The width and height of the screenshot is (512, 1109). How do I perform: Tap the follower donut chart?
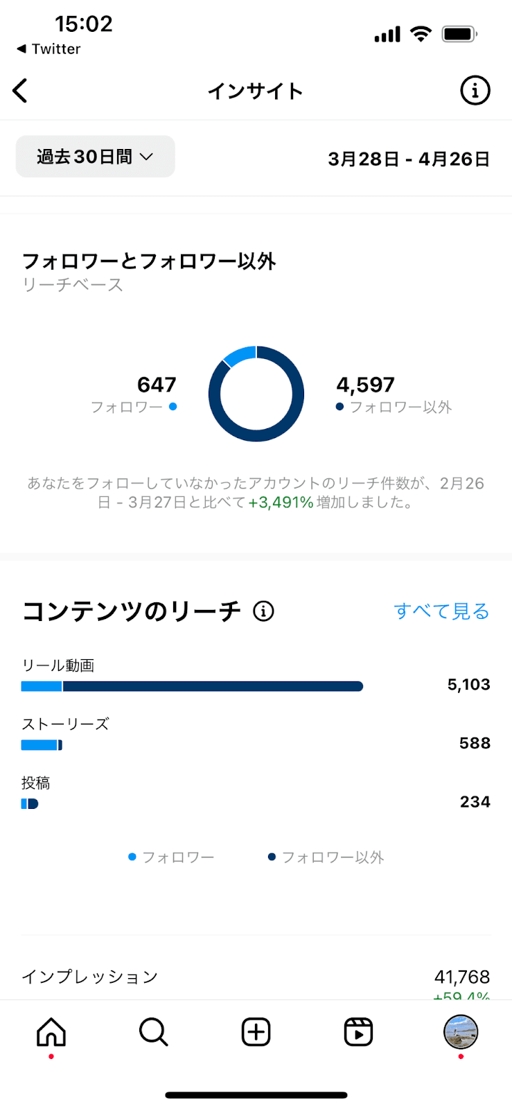256,394
